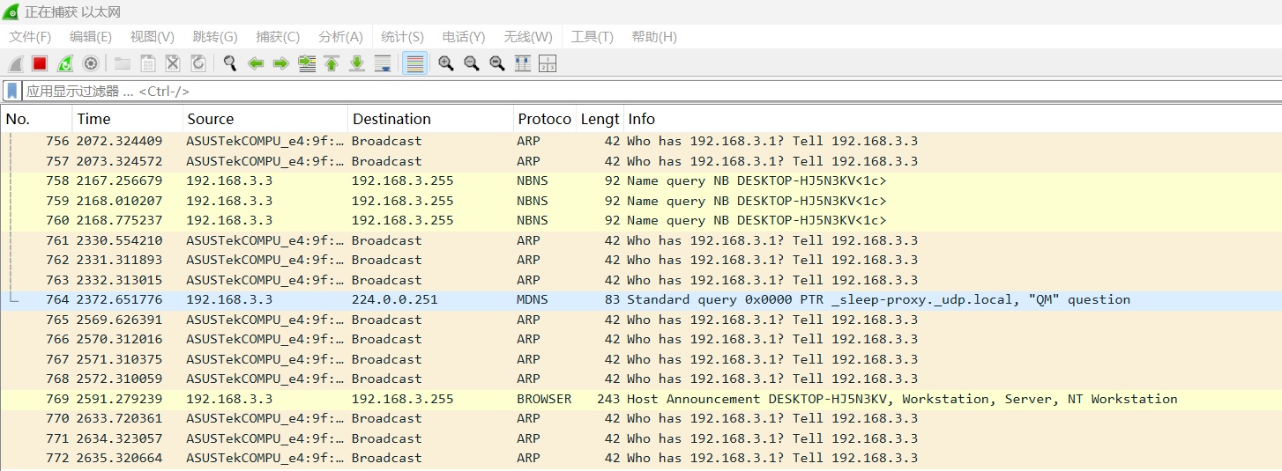Screen dimensions: 1282x471
Task: Open the 统计(S) menu
Action: tap(402, 37)
